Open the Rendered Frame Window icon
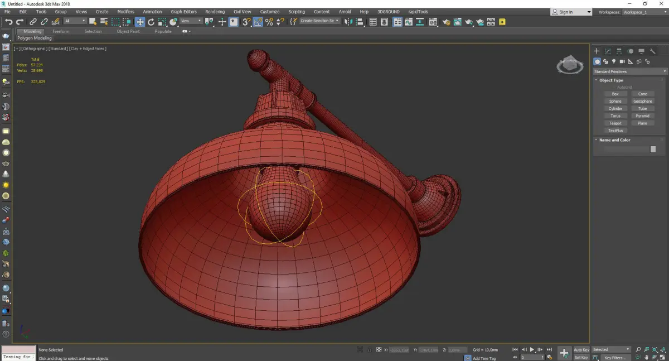The width and height of the screenshot is (669, 361). coord(458,22)
